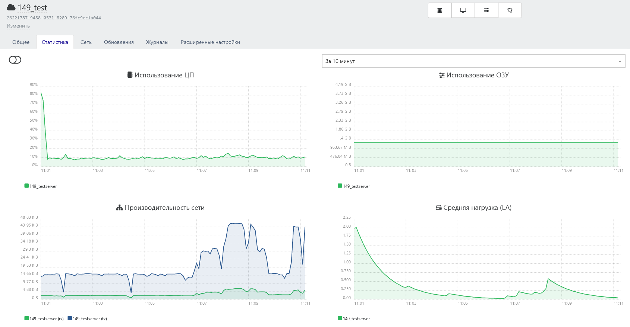Screen dimensions: 630x327
Task: Open the Расширенные настройки tab
Action: [x=210, y=42]
